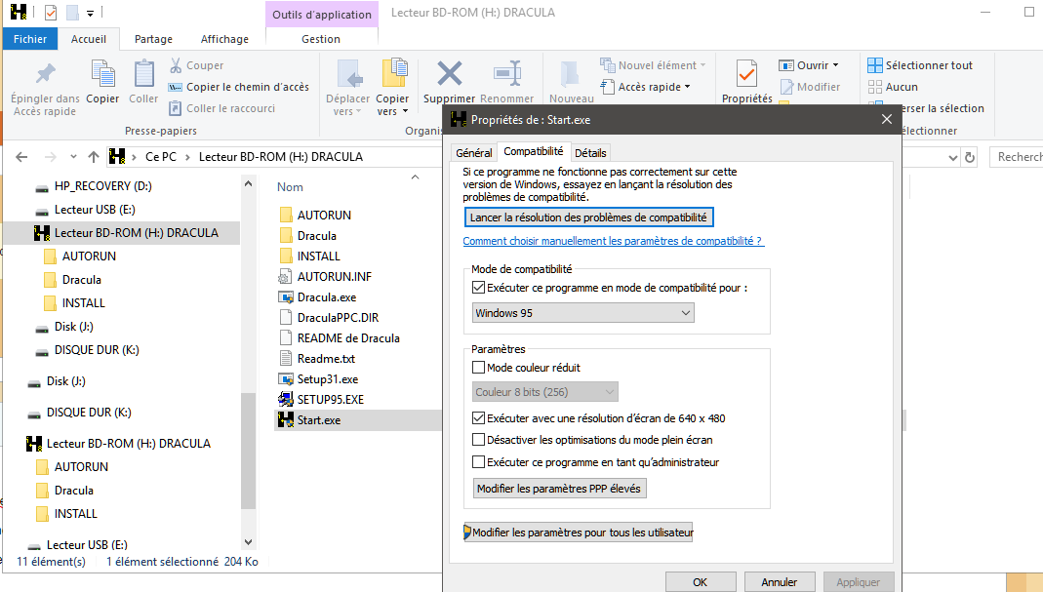This screenshot has width=1043, height=592.
Task: Click Modifier les paramètres PPP élevés
Action: pyautogui.click(x=559, y=489)
